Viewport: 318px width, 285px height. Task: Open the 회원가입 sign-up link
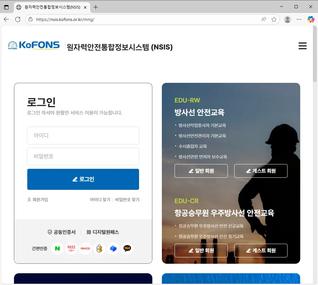pyautogui.click(x=38, y=200)
